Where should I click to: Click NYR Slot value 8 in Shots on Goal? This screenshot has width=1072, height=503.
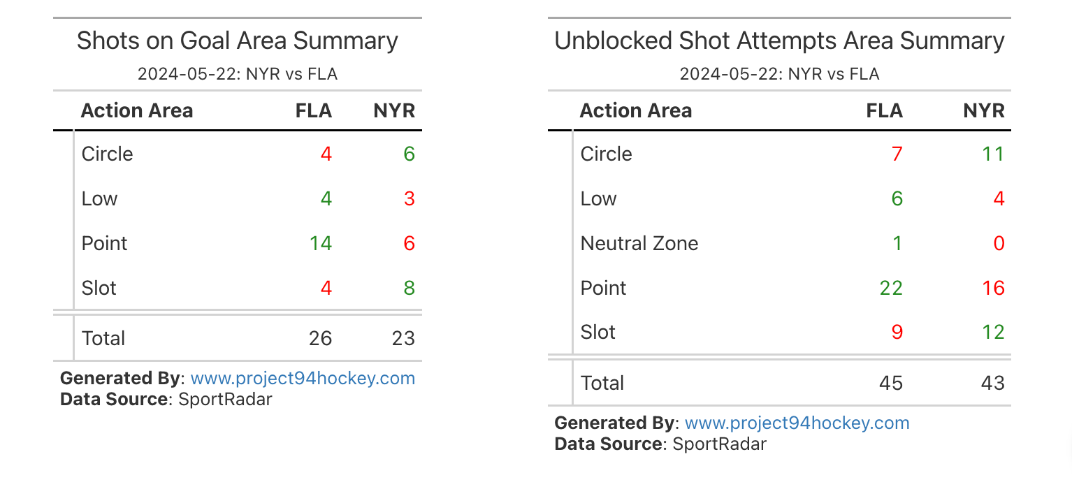tap(408, 288)
